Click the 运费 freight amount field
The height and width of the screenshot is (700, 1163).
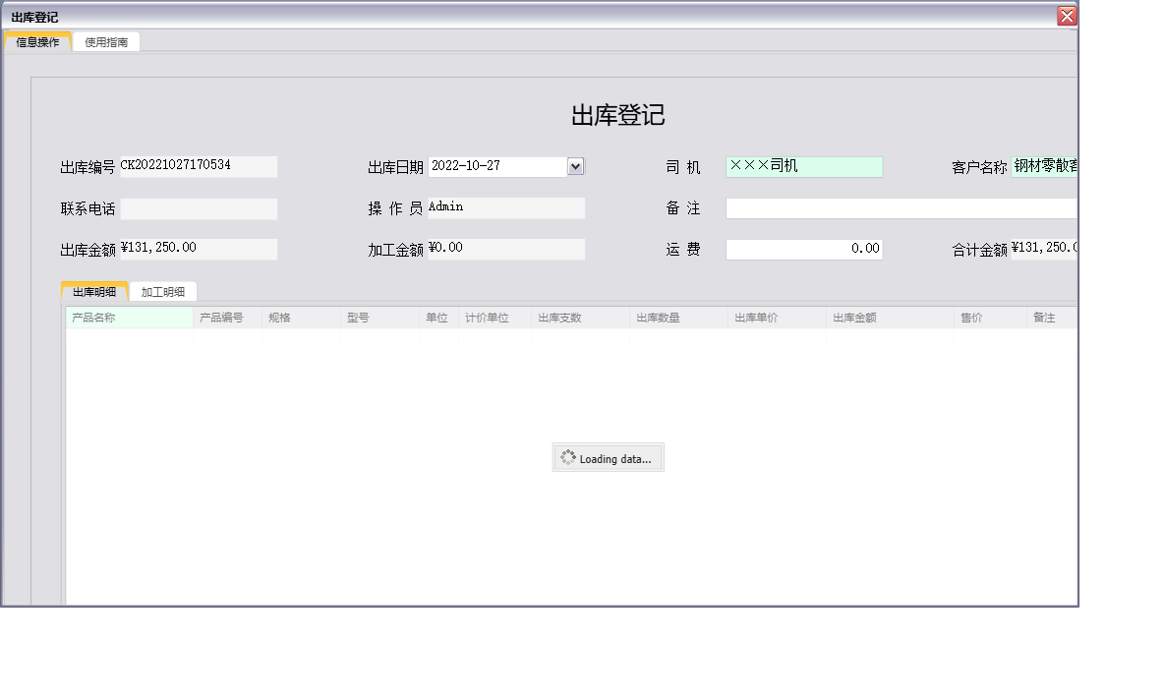coord(804,249)
